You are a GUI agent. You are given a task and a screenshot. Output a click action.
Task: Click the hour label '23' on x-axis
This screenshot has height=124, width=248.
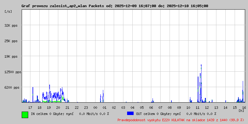86,108
